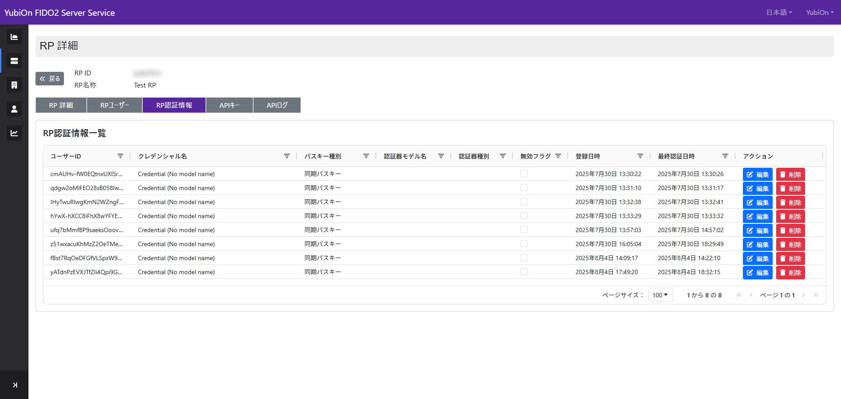Click the 戻る back button
841x399 pixels.
click(50, 79)
